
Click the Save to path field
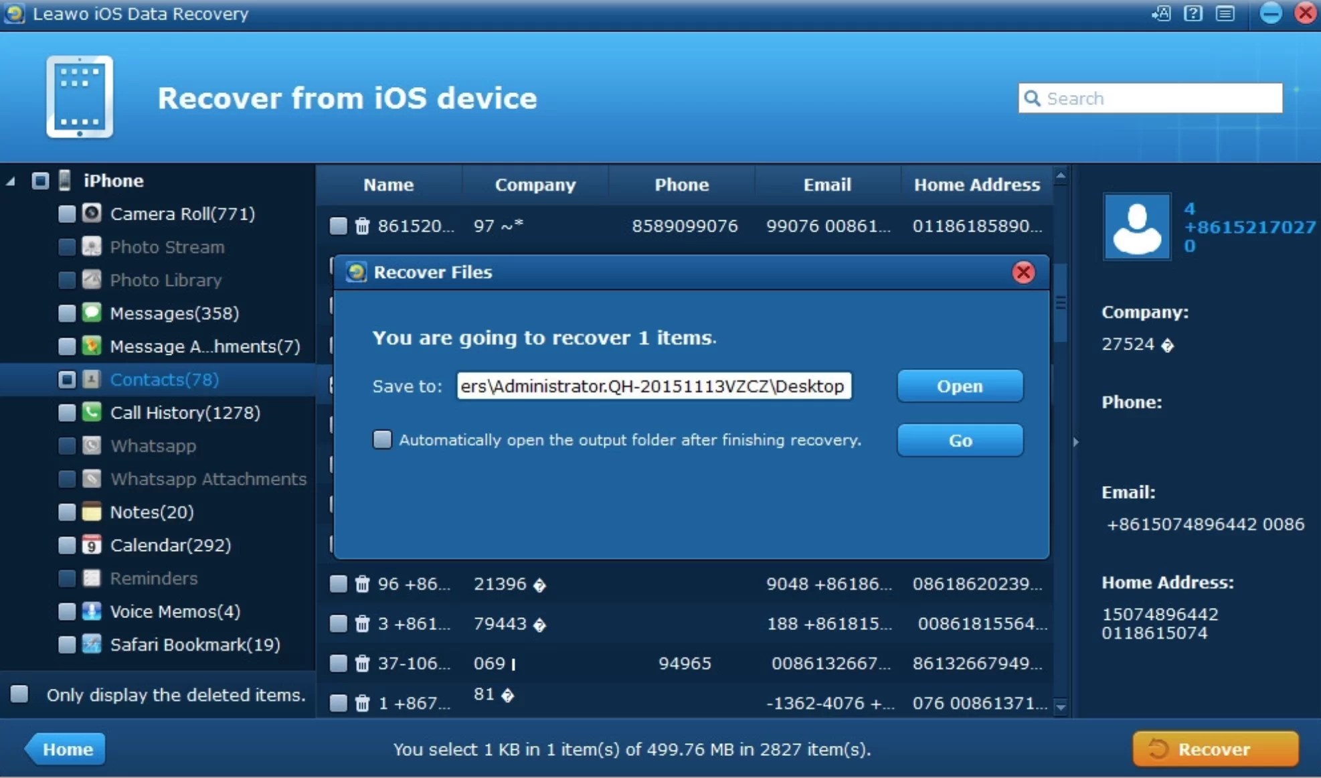(653, 386)
